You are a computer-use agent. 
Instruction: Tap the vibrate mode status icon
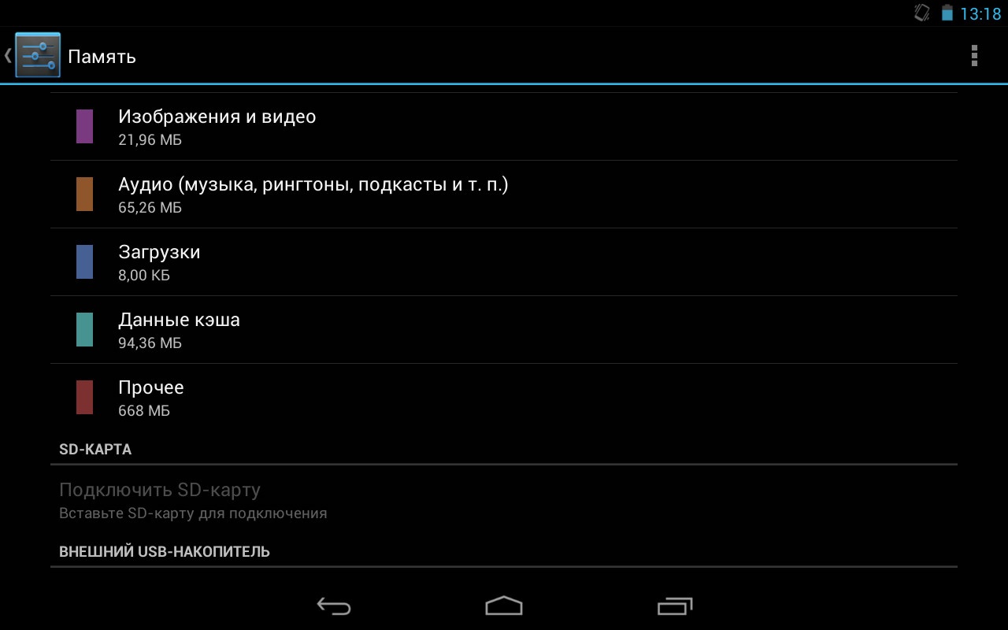pyautogui.click(x=921, y=13)
